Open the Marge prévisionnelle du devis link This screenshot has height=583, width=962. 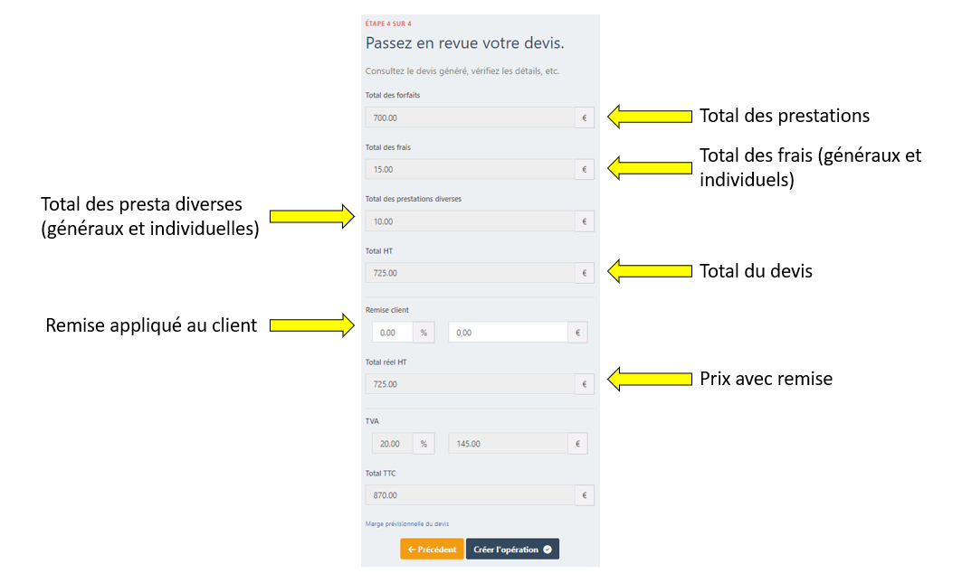click(406, 523)
